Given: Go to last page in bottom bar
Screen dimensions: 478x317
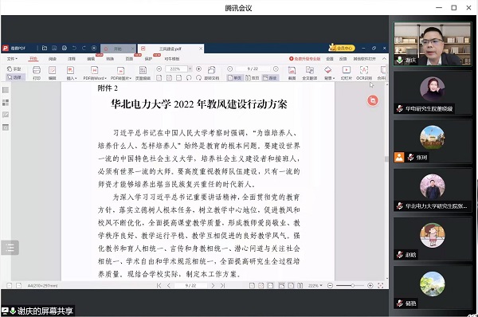Looking at the screenshot, I should (222, 286).
